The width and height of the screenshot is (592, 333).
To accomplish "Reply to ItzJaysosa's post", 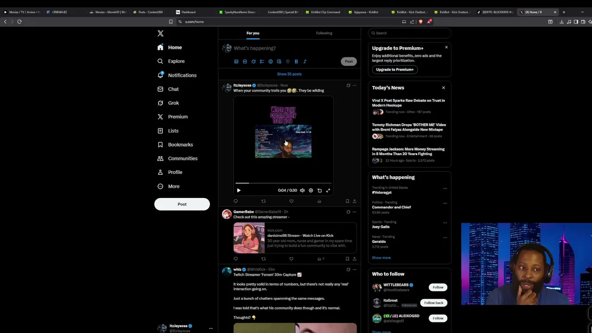I will click(235, 201).
